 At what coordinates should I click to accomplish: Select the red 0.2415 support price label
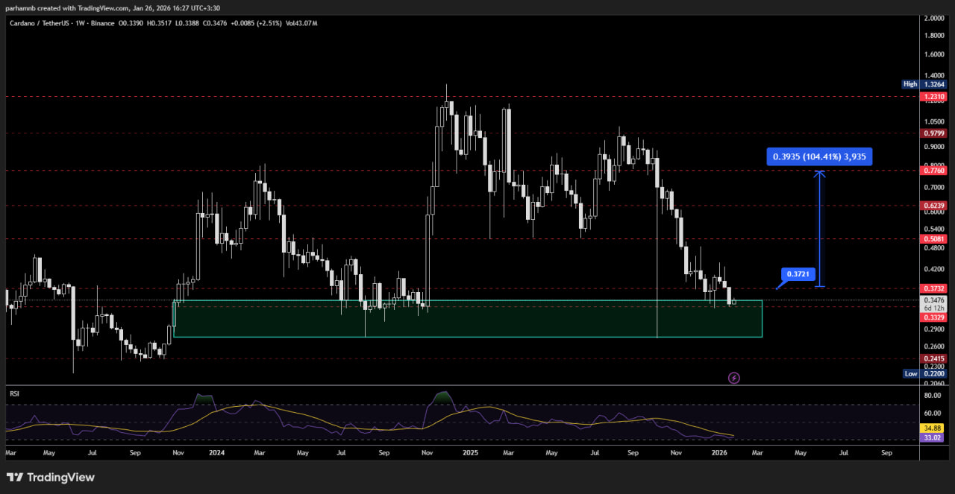point(934,358)
